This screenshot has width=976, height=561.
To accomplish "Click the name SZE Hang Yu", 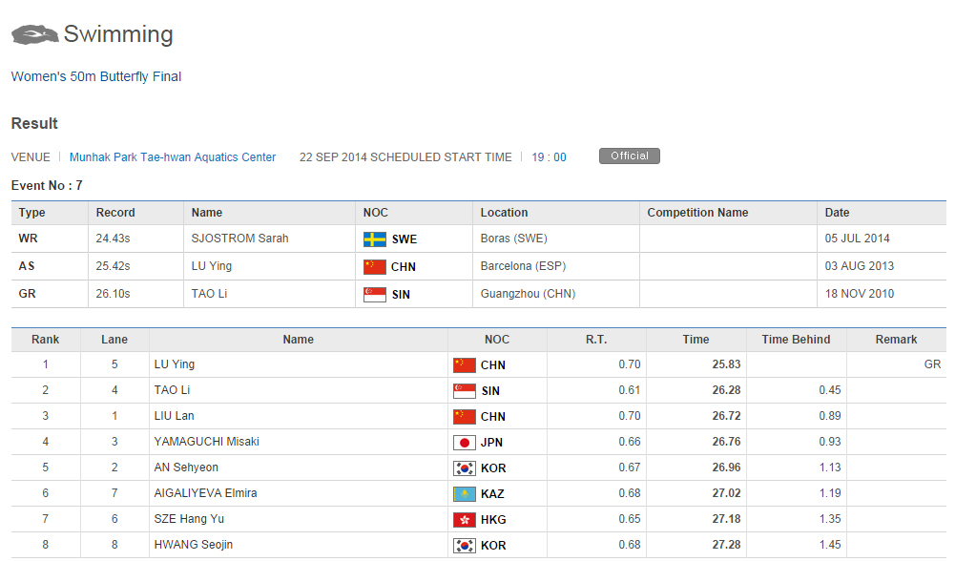I will tap(189, 519).
